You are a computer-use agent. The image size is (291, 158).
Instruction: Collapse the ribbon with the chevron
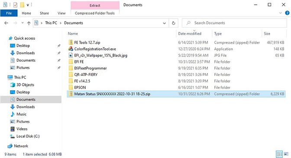(x=281, y=13)
